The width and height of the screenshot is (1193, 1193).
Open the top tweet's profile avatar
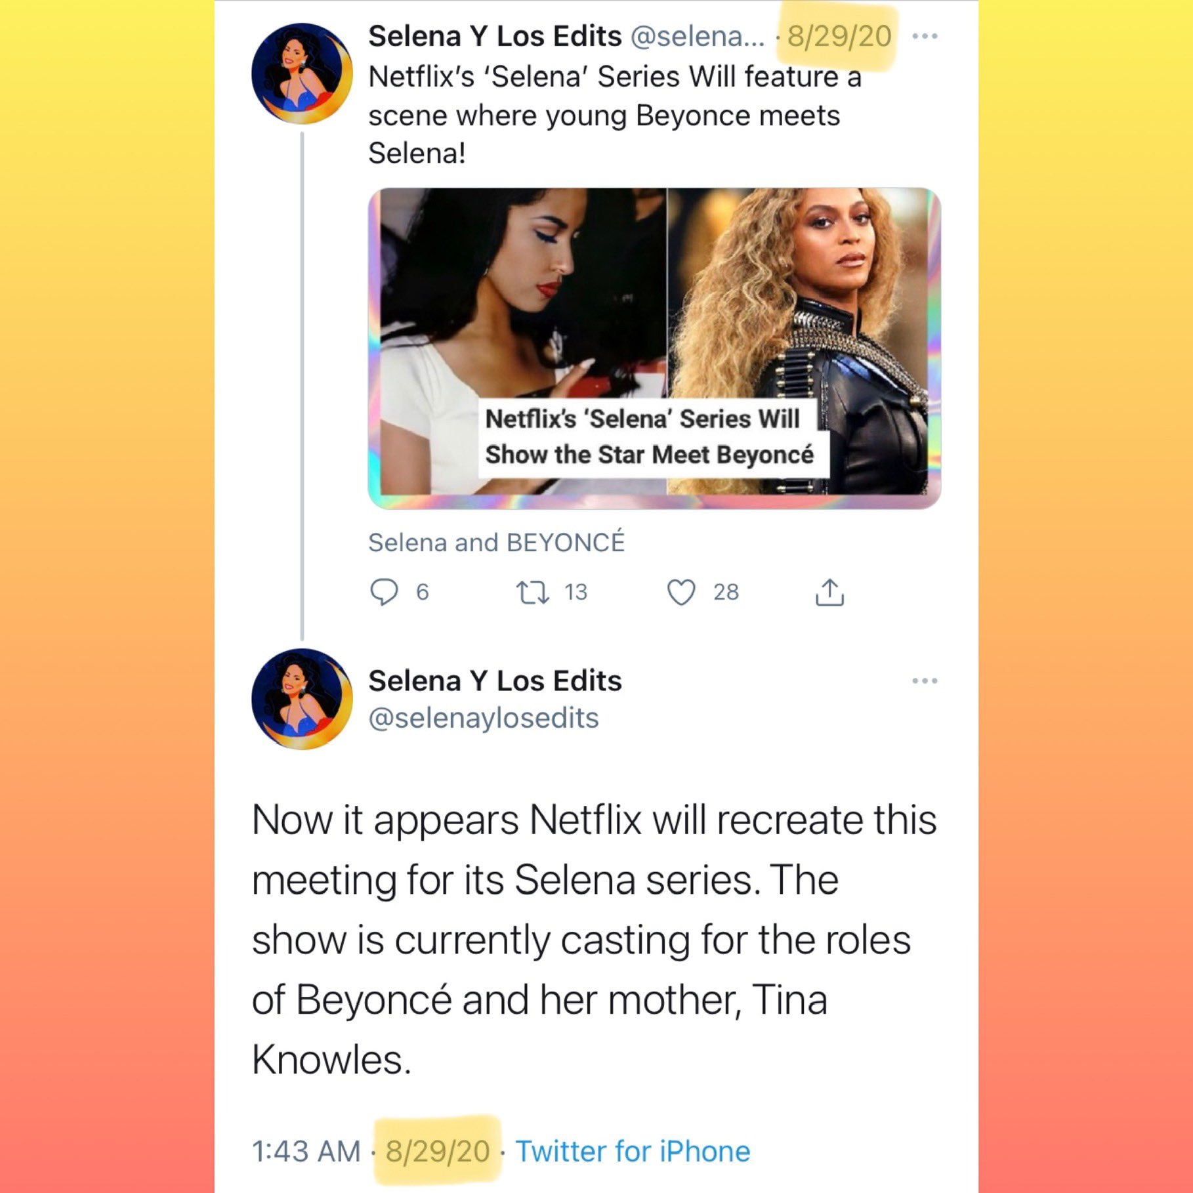[302, 73]
